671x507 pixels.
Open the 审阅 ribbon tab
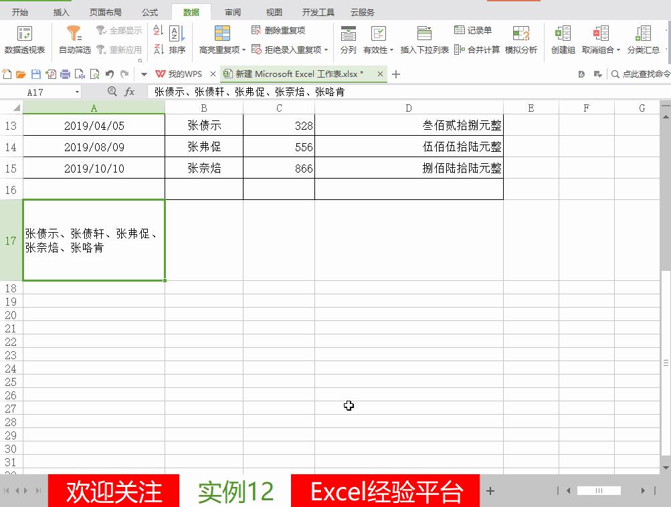point(232,11)
